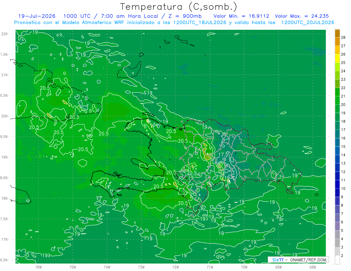Click the '9.5N' latitude axis label
The width and height of the screenshot is (351, 271).
tap(4, 137)
